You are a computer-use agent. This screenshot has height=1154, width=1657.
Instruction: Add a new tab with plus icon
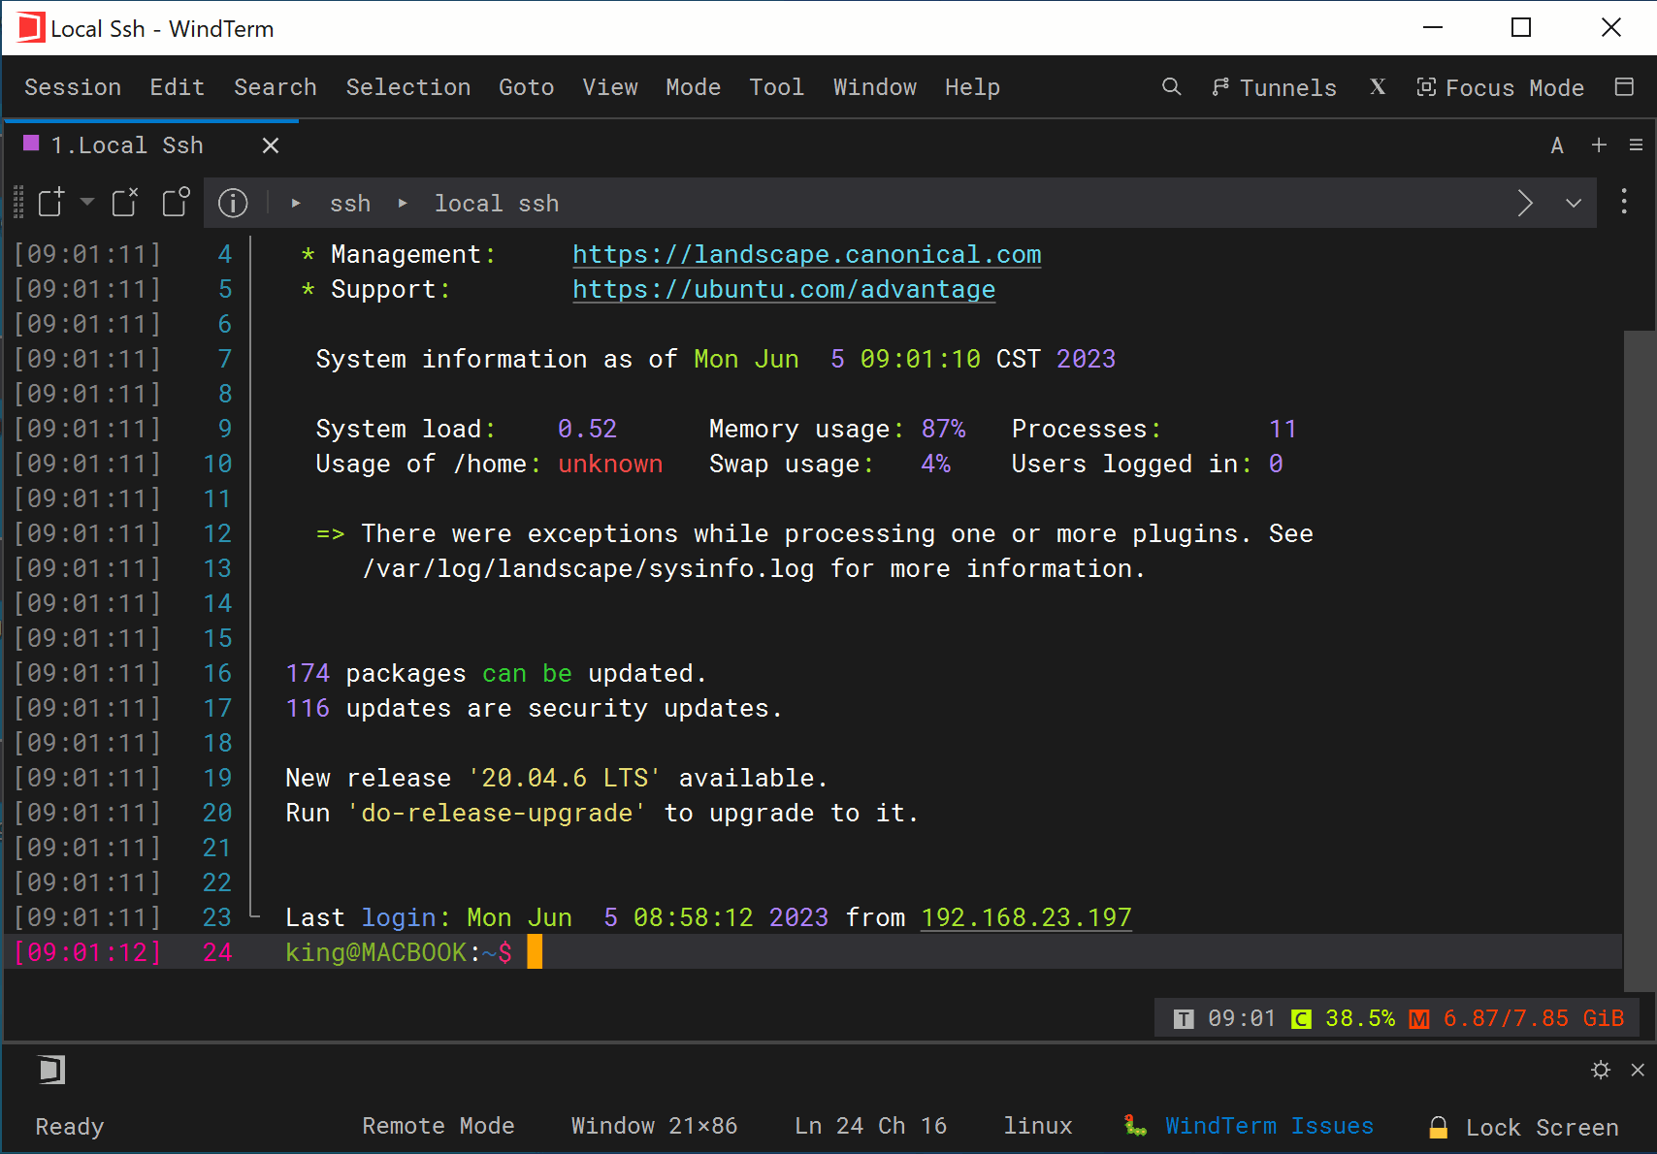point(1599,144)
